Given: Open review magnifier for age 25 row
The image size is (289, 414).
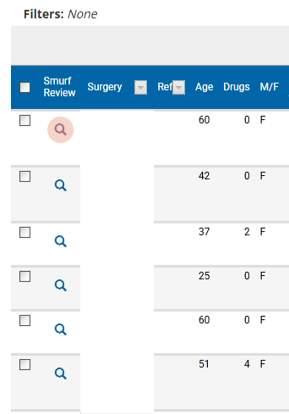Looking at the screenshot, I should (x=60, y=286).
